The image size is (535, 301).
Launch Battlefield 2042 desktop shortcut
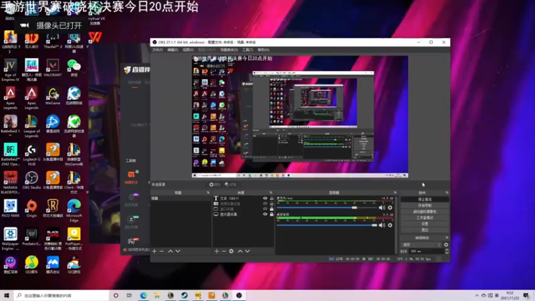10,155
